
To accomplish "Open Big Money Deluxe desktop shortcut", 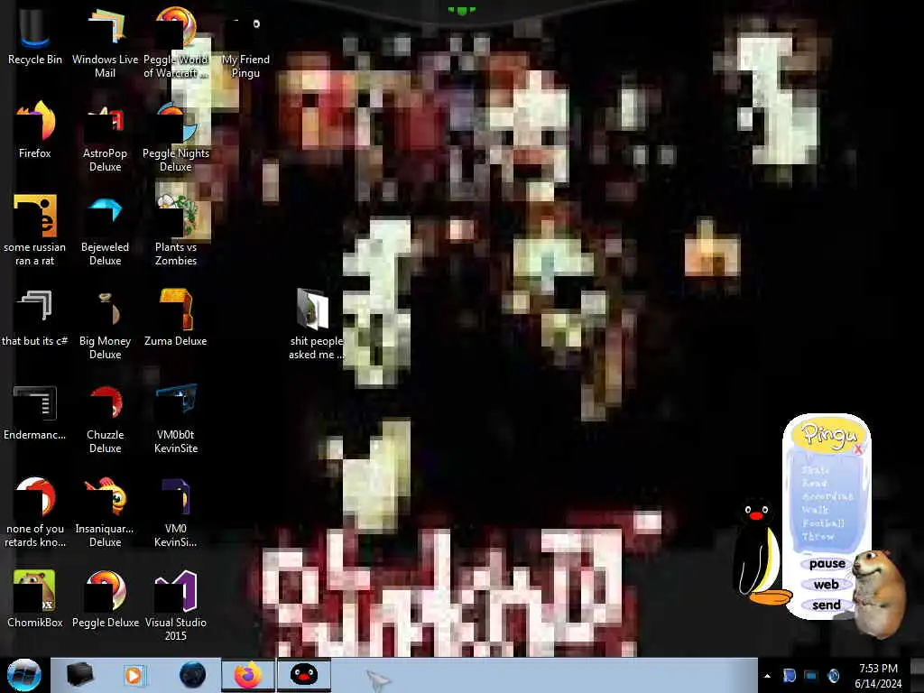I will coord(105,325).
